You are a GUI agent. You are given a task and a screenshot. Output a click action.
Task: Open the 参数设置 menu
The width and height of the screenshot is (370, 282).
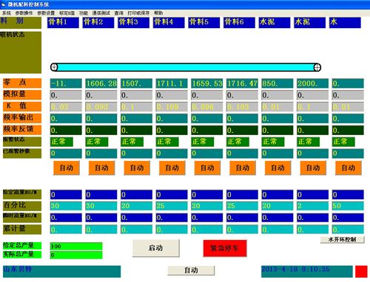click(46, 13)
